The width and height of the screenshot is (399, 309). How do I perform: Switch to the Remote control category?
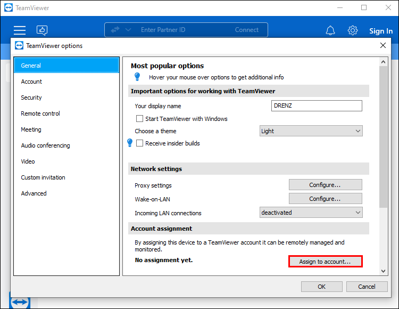pyautogui.click(x=40, y=113)
